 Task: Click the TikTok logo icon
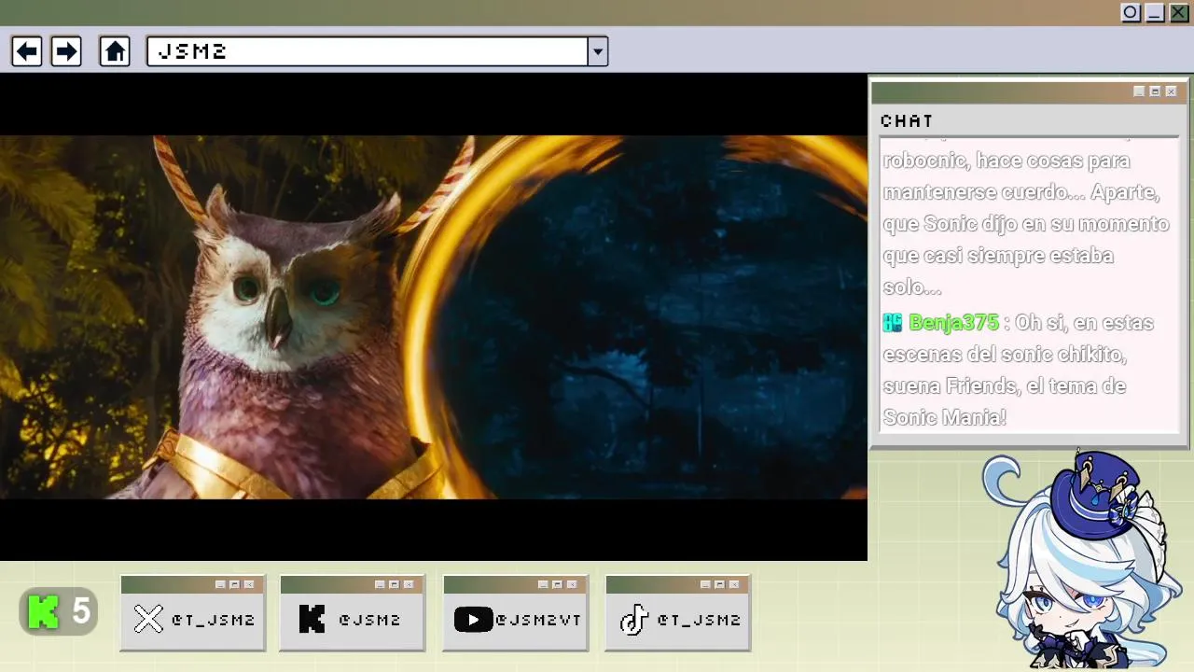click(x=634, y=620)
